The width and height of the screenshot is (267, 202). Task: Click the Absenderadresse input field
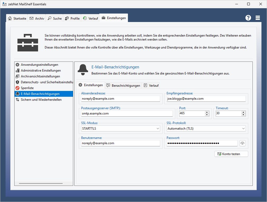click(x=121, y=99)
